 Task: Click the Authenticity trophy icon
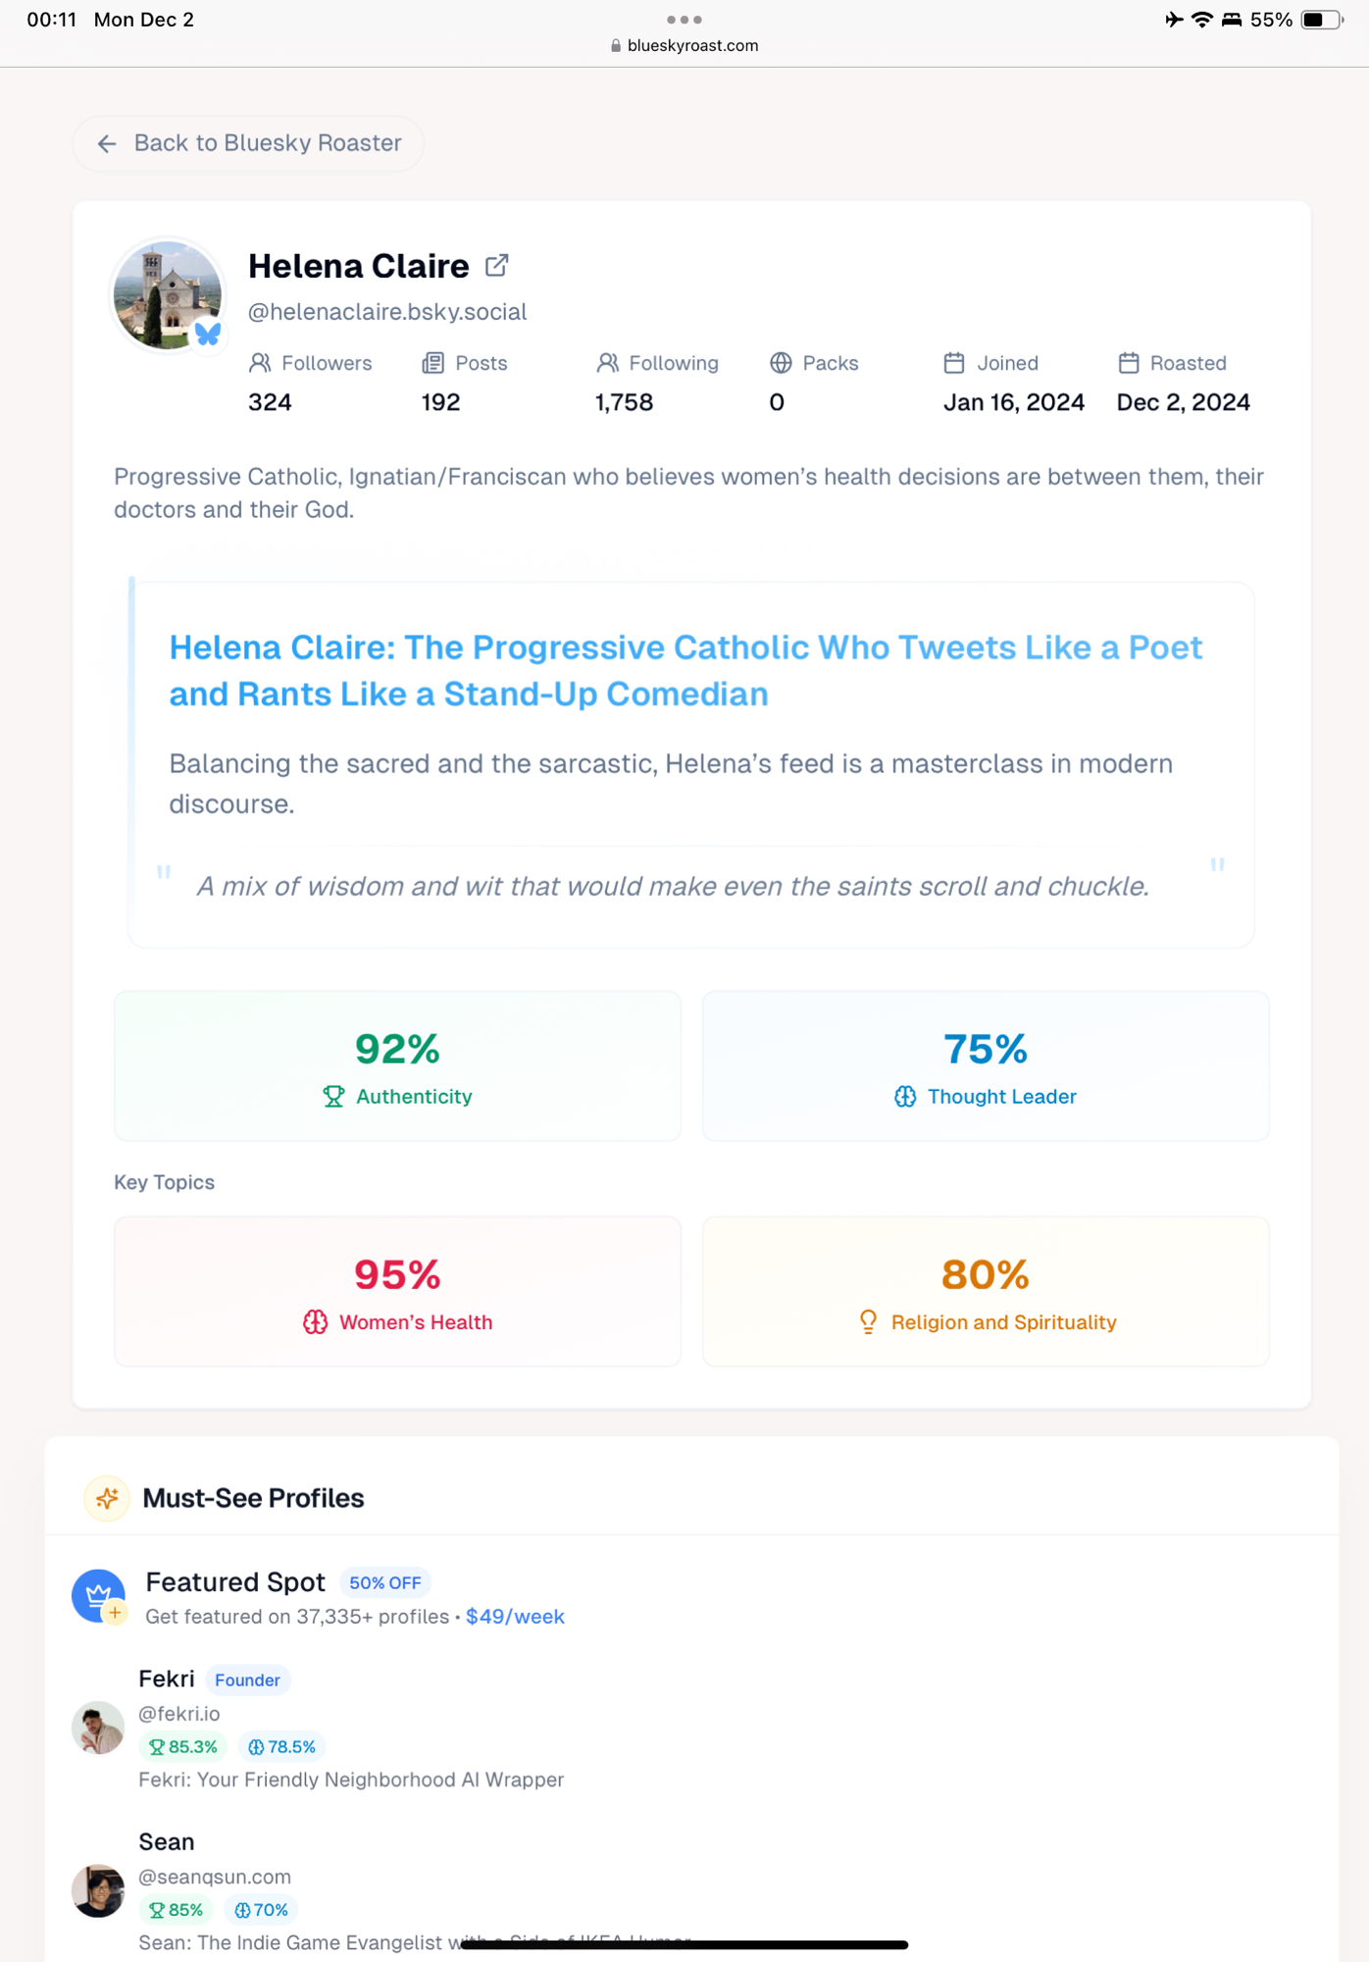333,1097
